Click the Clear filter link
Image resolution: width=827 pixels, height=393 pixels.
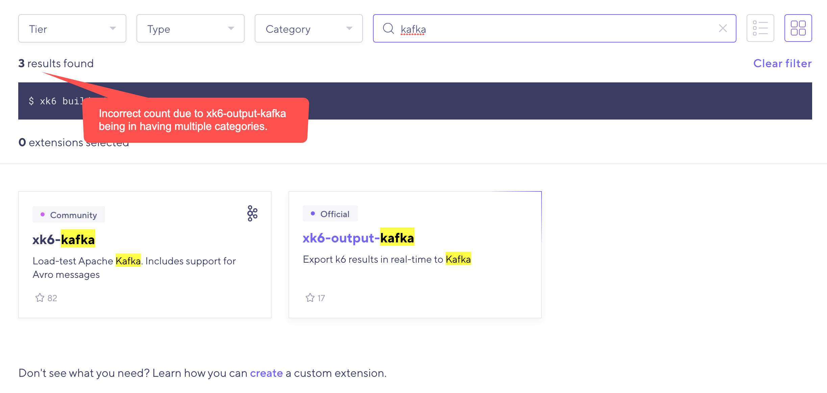pos(782,63)
